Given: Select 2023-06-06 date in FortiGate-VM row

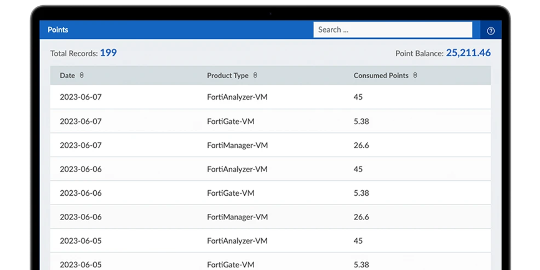Looking at the screenshot, I should click(x=81, y=193).
